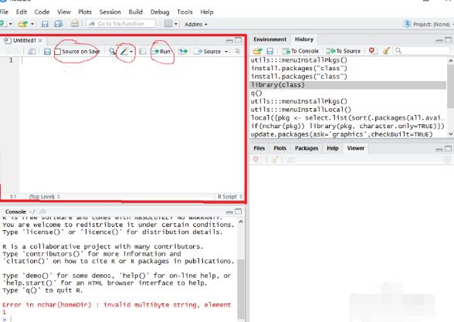
Task: Click the Console pane title
Action: [x=15, y=212]
